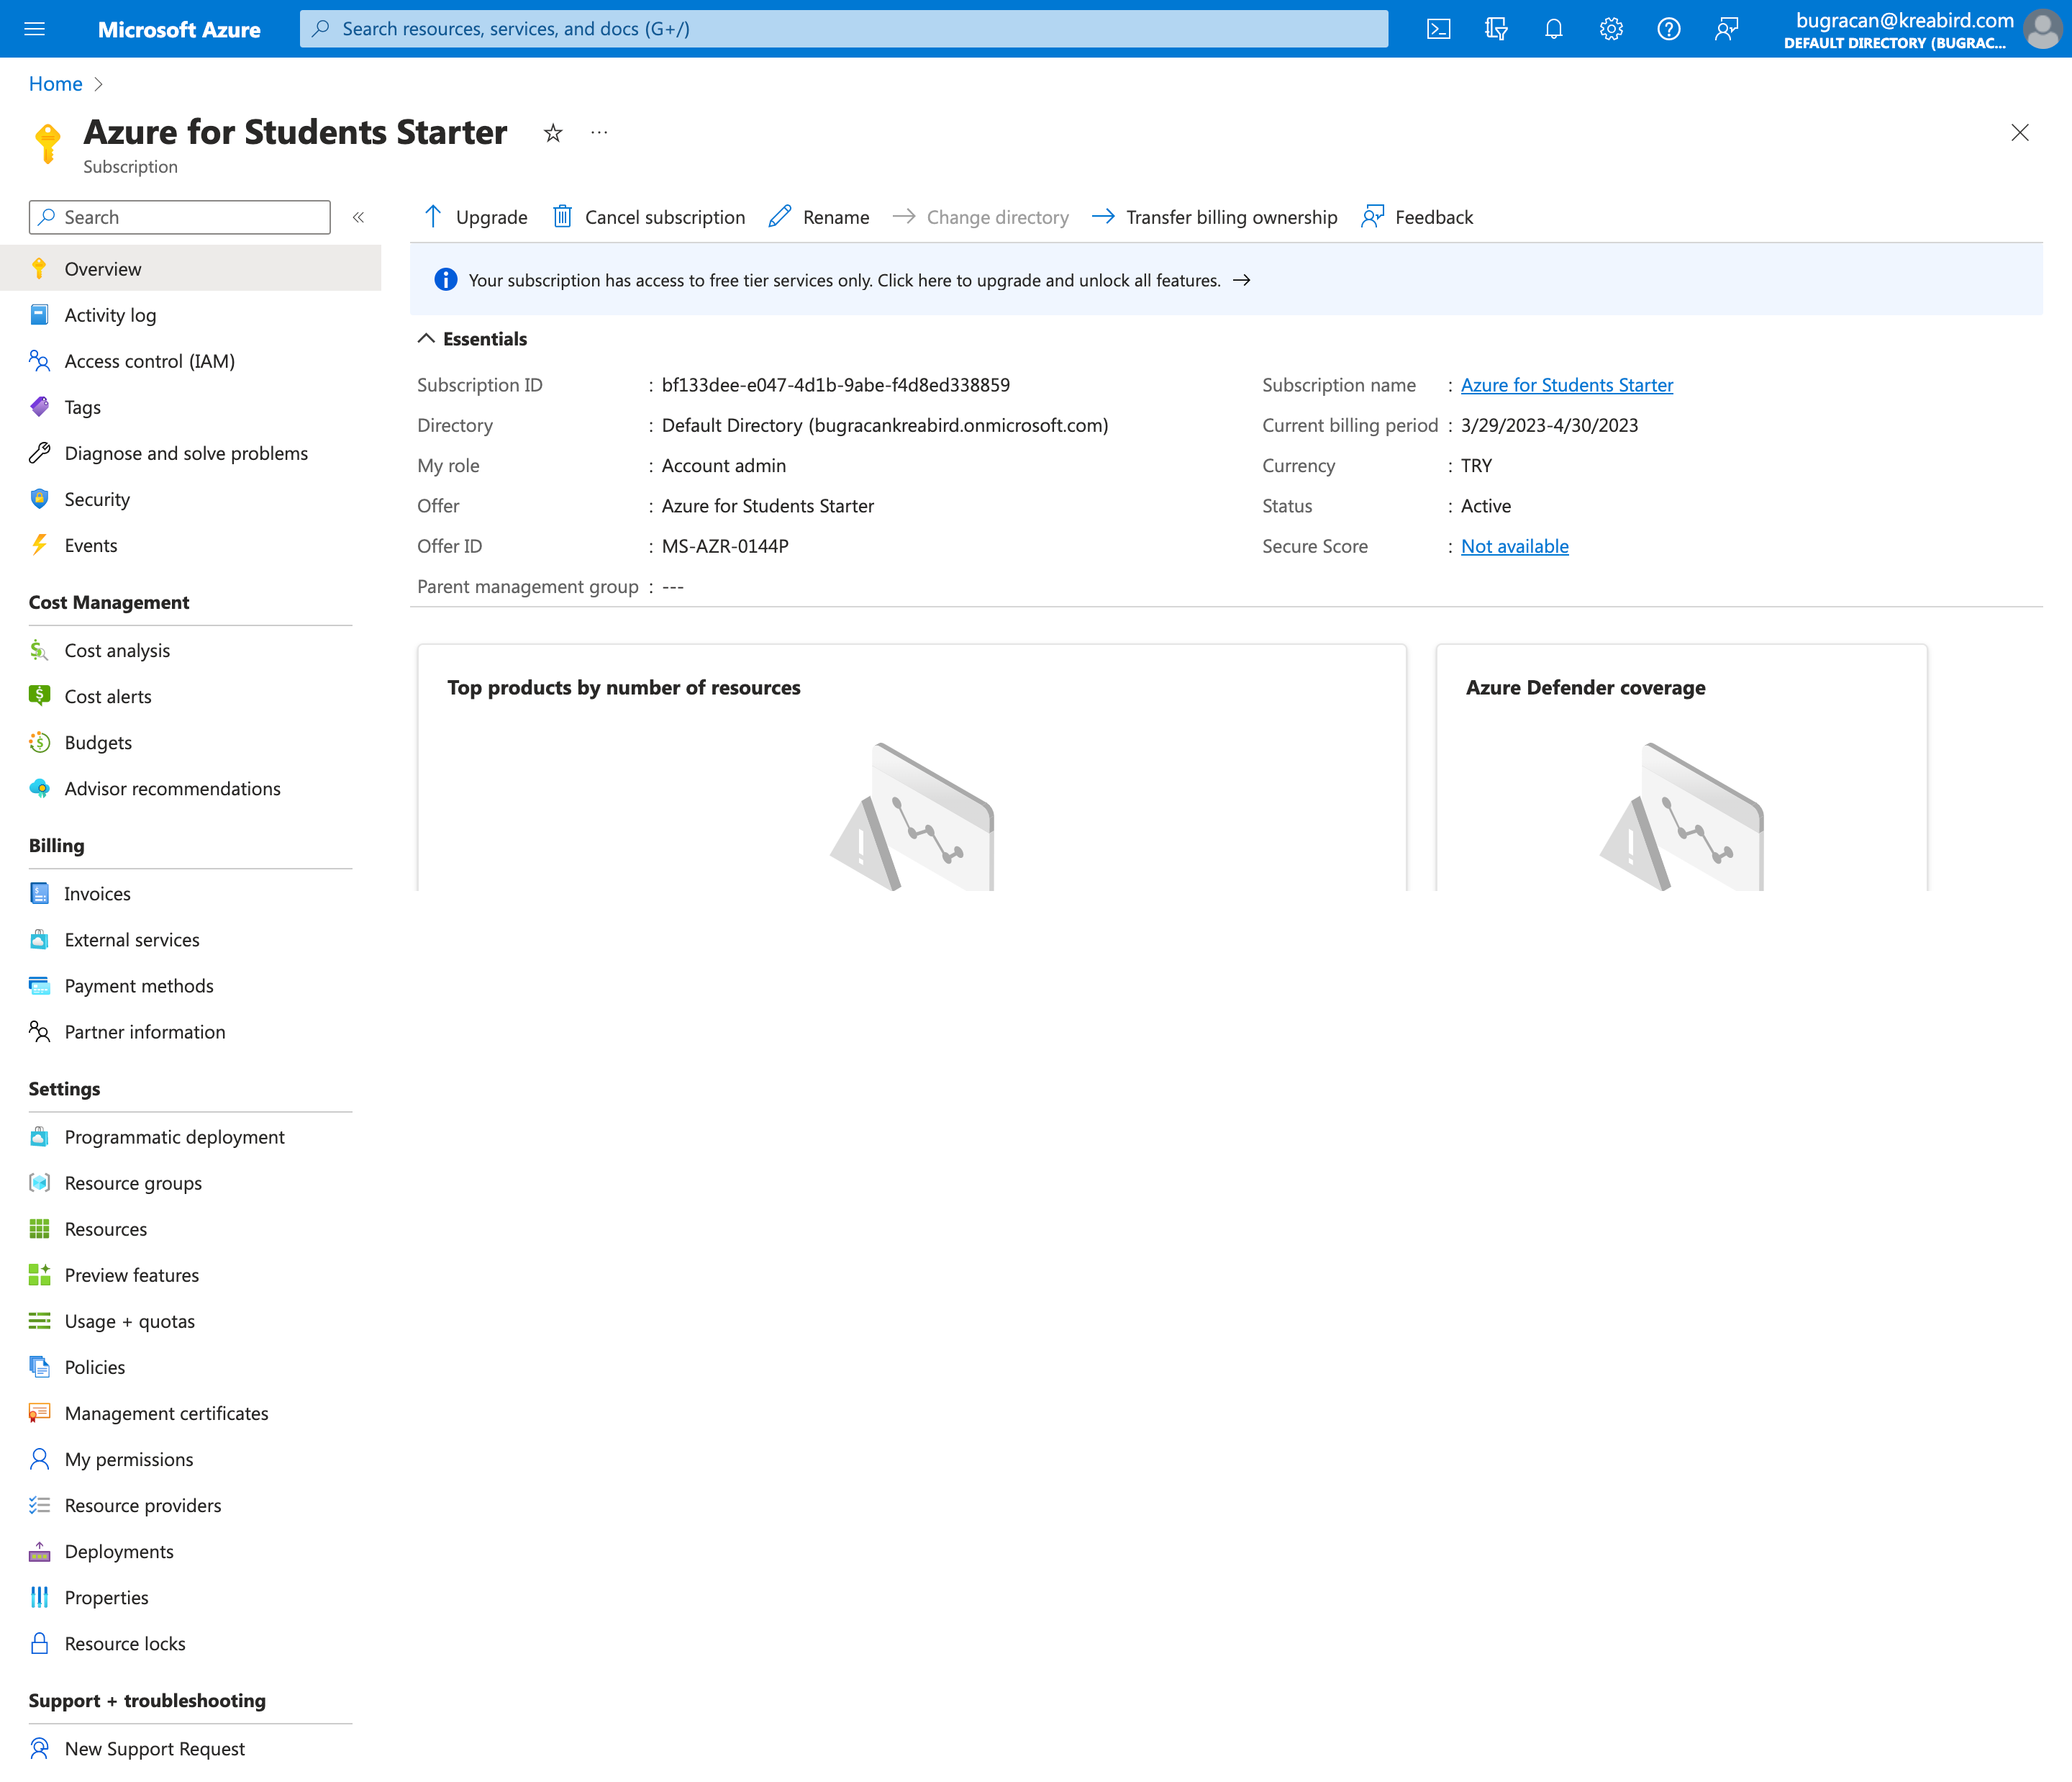Click the global search resources box
Image resolution: width=2072 pixels, height=1782 pixels.
[844, 29]
